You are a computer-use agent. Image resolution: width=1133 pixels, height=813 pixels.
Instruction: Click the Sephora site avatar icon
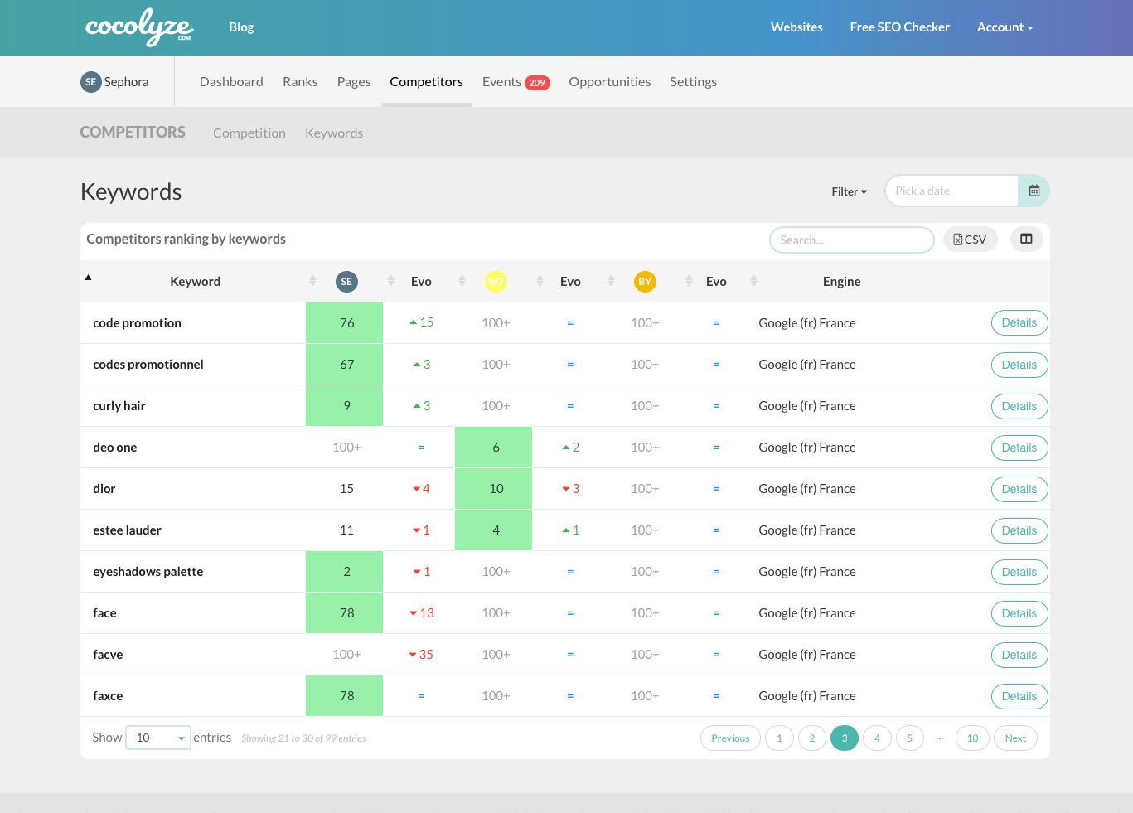(x=90, y=82)
